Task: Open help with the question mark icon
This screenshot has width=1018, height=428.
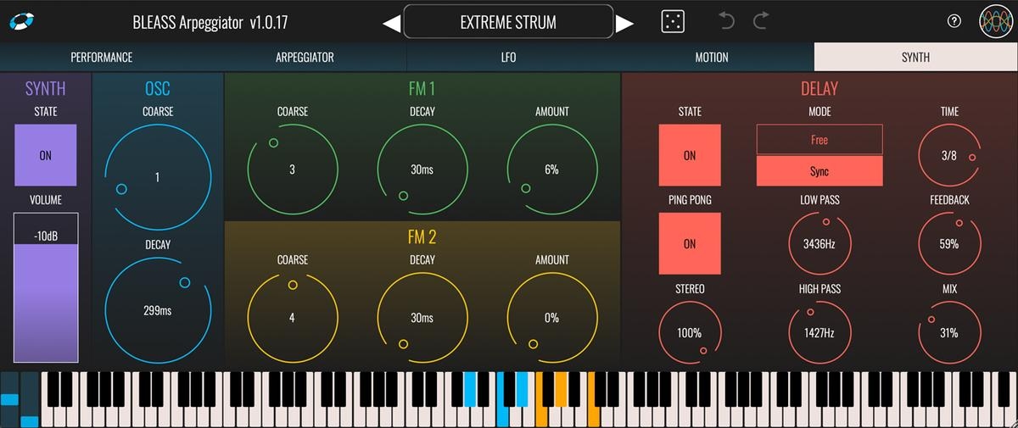Action: pos(954,22)
